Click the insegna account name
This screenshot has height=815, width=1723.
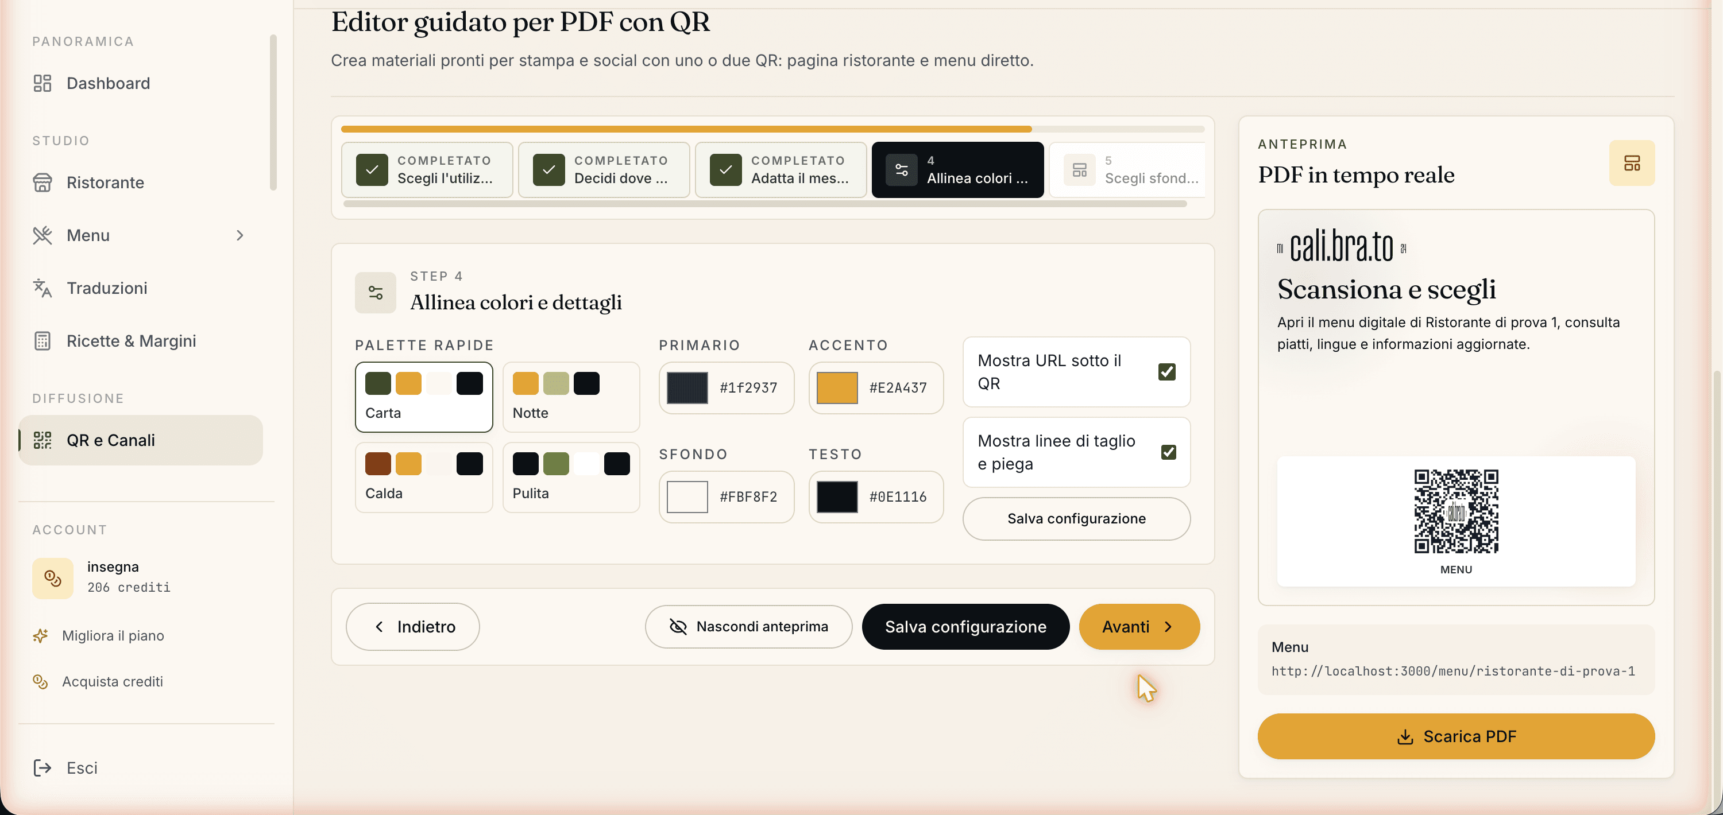[113, 567]
